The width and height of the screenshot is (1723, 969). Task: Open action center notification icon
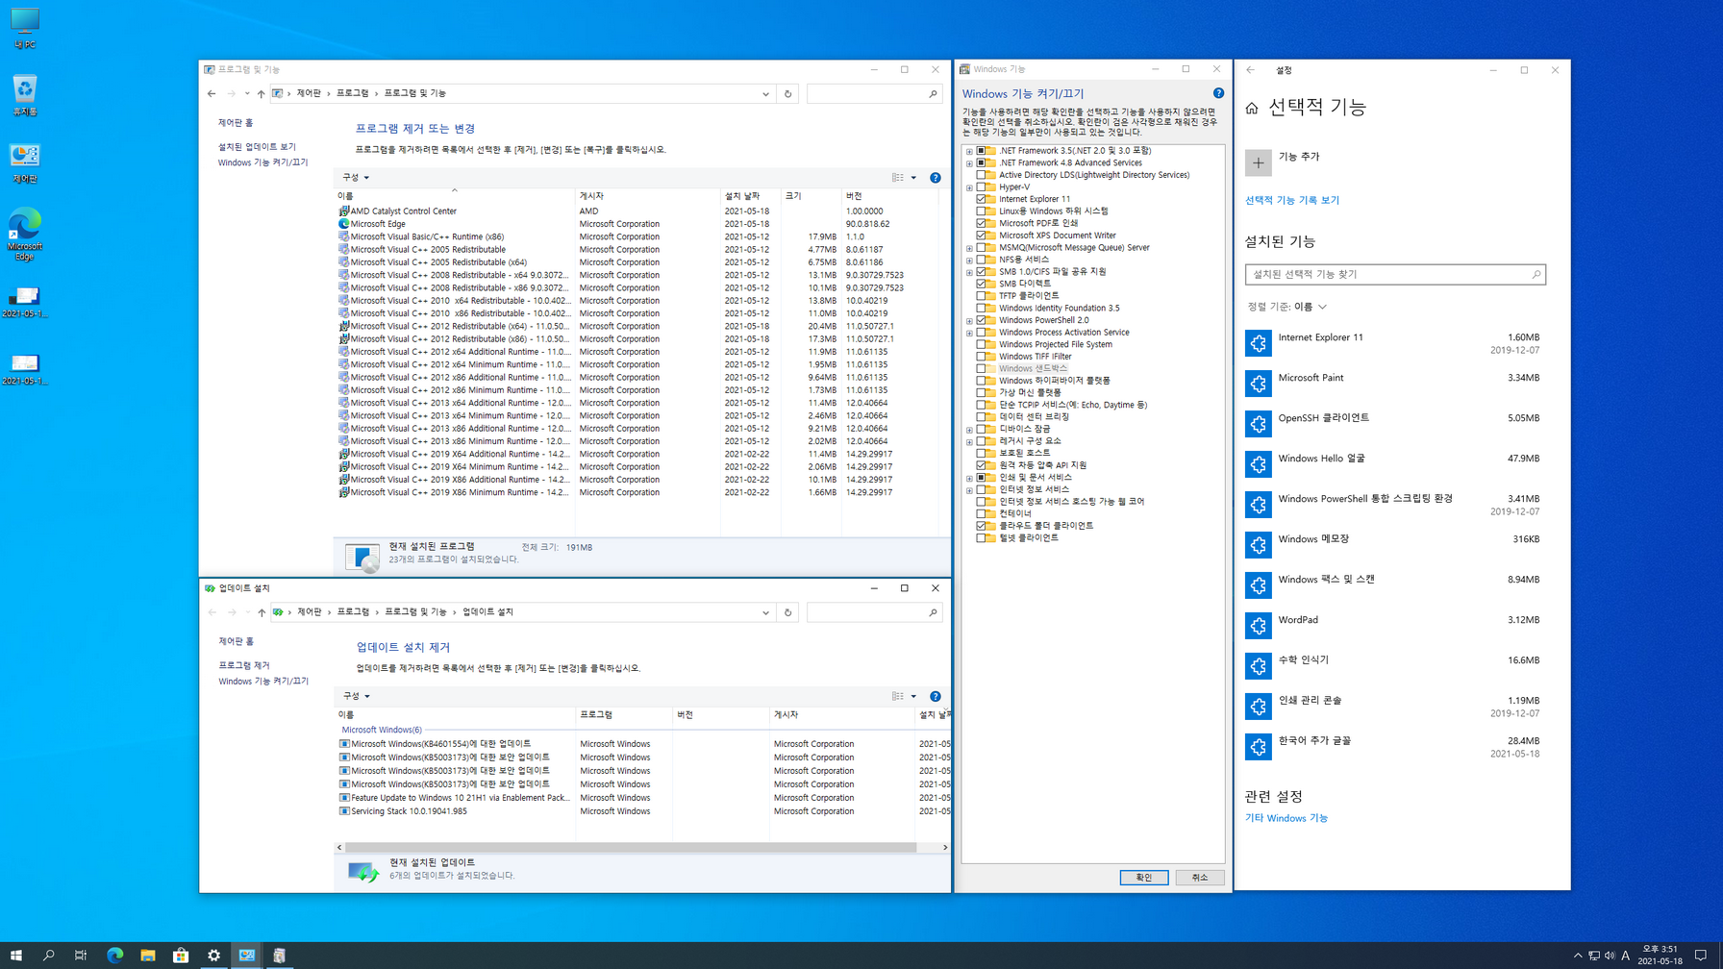pyautogui.click(x=1700, y=956)
